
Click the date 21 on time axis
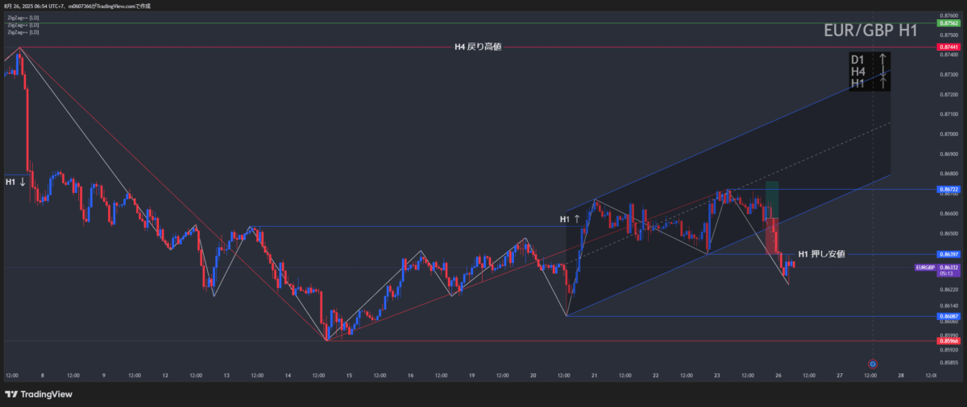pyautogui.click(x=594, y=376)
